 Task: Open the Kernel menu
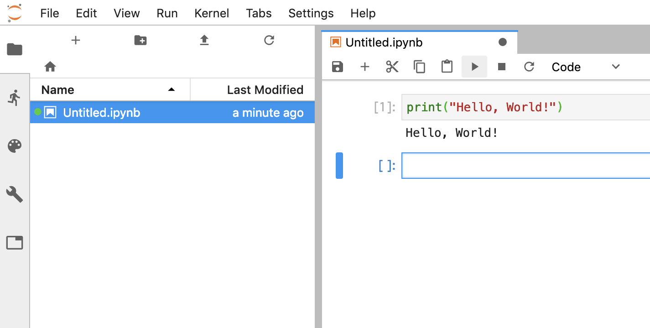(x=212, y=13)
